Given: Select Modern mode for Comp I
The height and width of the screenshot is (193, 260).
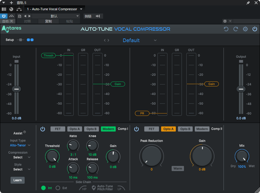Looking at the screenshot, I should pos(108,129).
